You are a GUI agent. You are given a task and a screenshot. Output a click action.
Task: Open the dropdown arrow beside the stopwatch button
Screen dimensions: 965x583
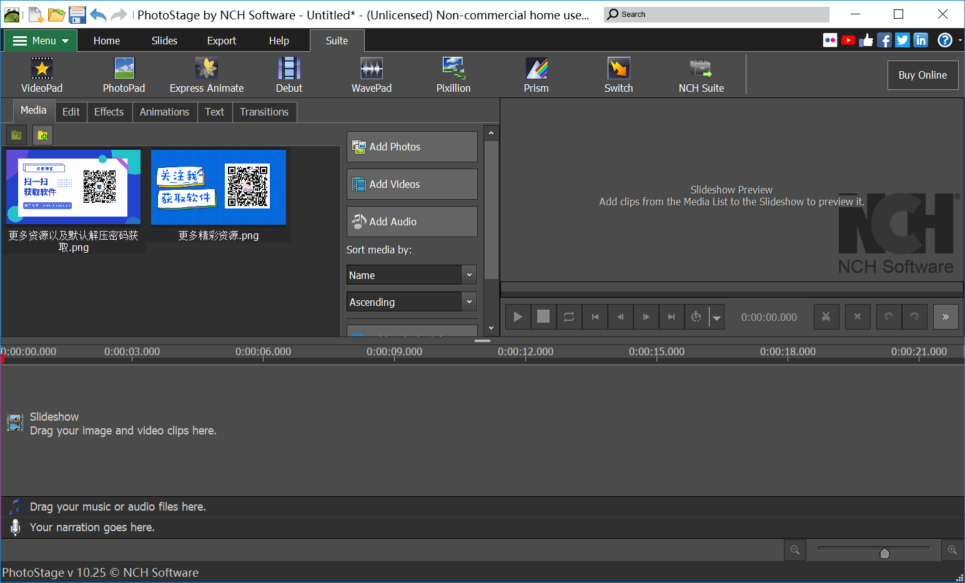717,317
